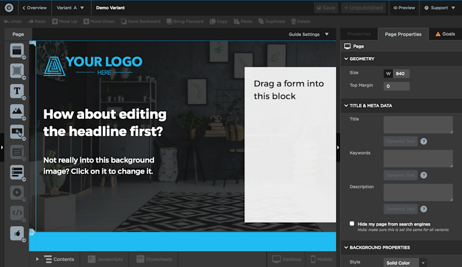
Task: Open the Solid Color style dropdown
Action: [x=405, y=263]
